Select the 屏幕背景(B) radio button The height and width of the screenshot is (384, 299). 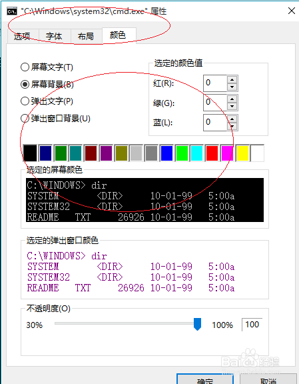pos(47,85)
